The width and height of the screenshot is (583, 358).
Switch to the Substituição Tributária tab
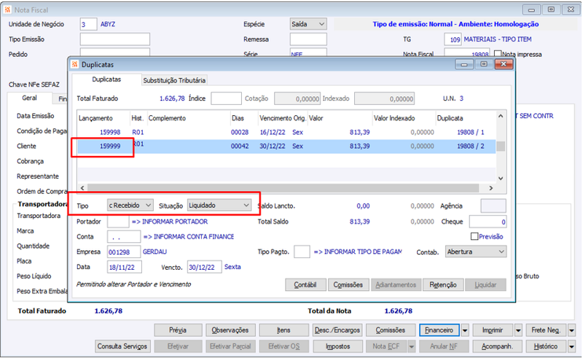(x=174, y=80)
